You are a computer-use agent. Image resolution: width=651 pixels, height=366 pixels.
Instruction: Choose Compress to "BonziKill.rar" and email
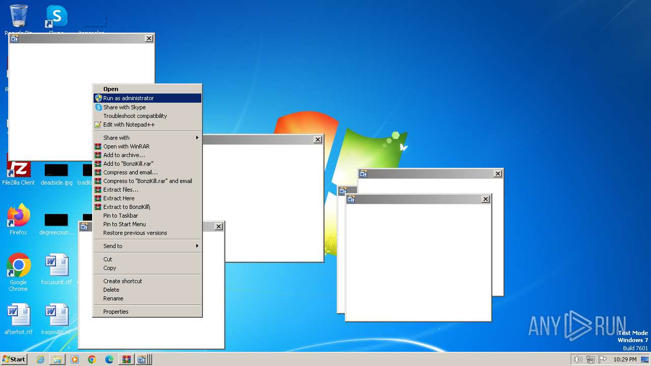coord(147,181)
